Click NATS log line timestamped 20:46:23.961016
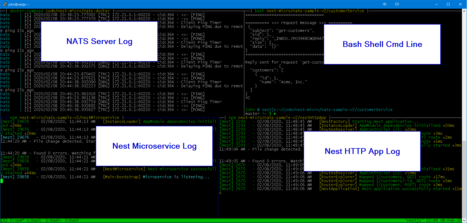 pyautogui.click(x=102, y=94)
